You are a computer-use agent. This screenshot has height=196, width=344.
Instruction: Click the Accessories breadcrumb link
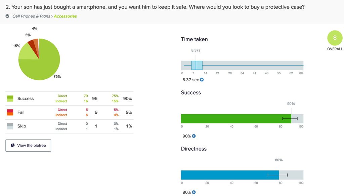tap(65, 16)
